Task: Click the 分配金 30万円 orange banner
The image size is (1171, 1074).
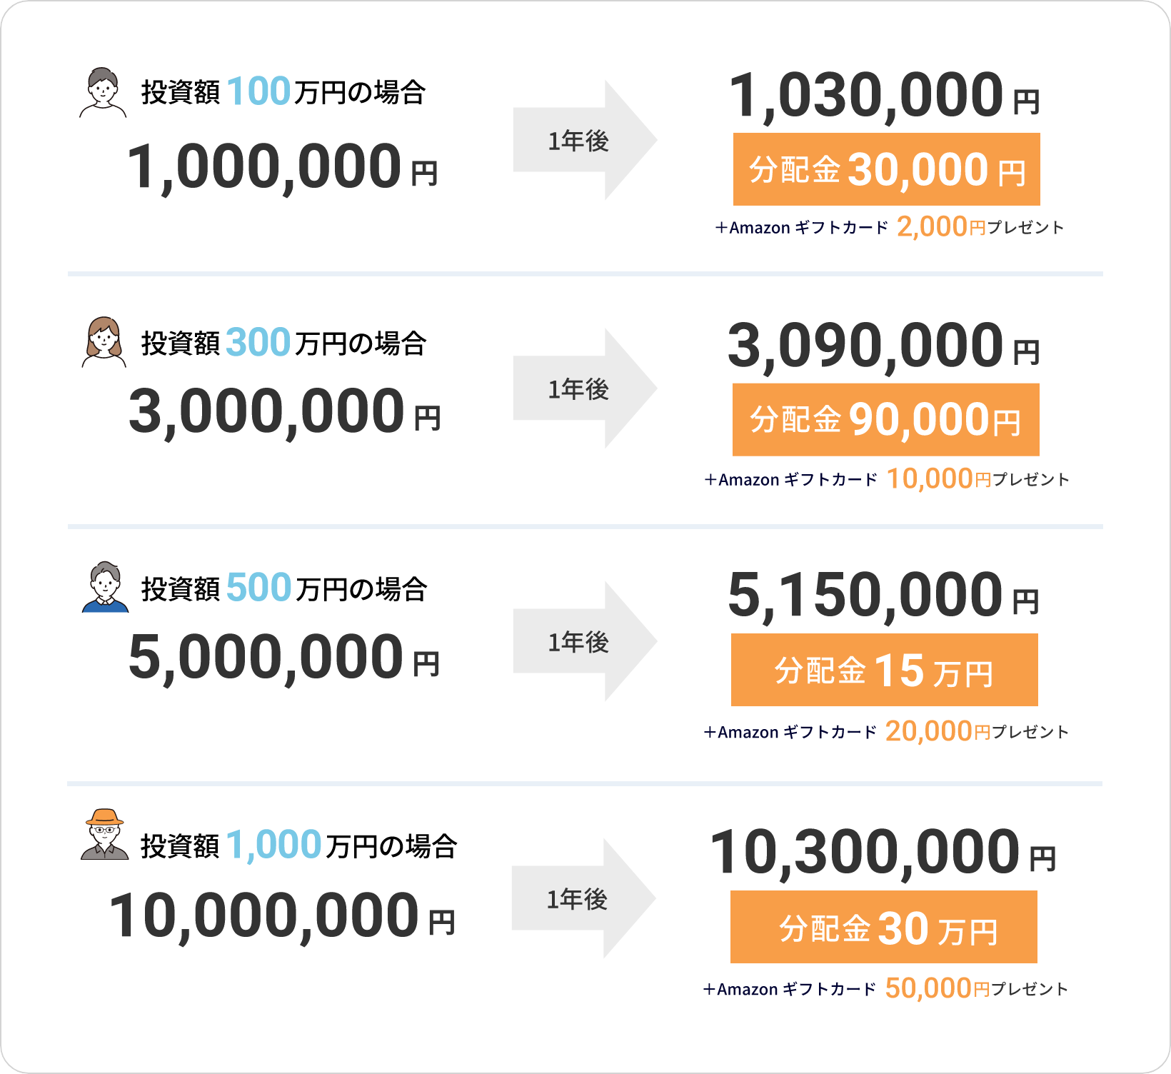Action: (x=883, y=927)
